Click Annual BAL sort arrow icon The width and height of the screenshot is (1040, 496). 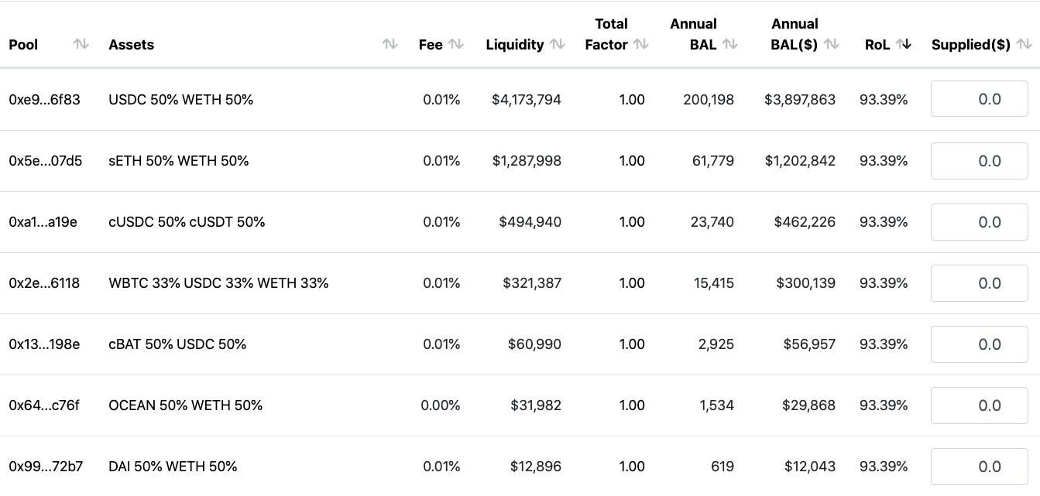(729, 45)
